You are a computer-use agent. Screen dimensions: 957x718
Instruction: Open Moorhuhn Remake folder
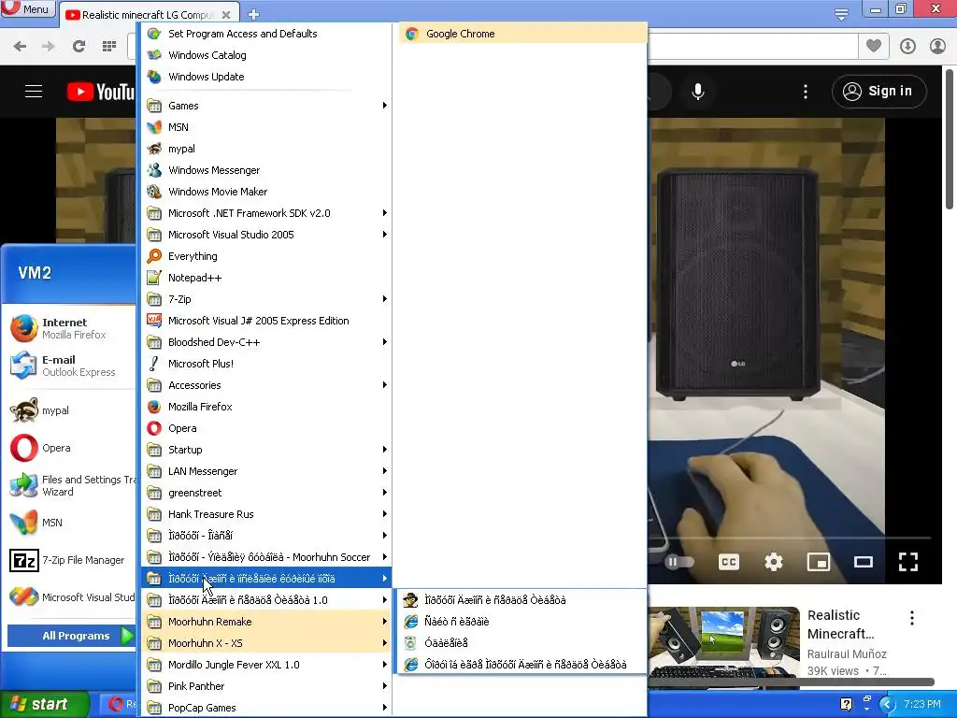pos(266,622)
